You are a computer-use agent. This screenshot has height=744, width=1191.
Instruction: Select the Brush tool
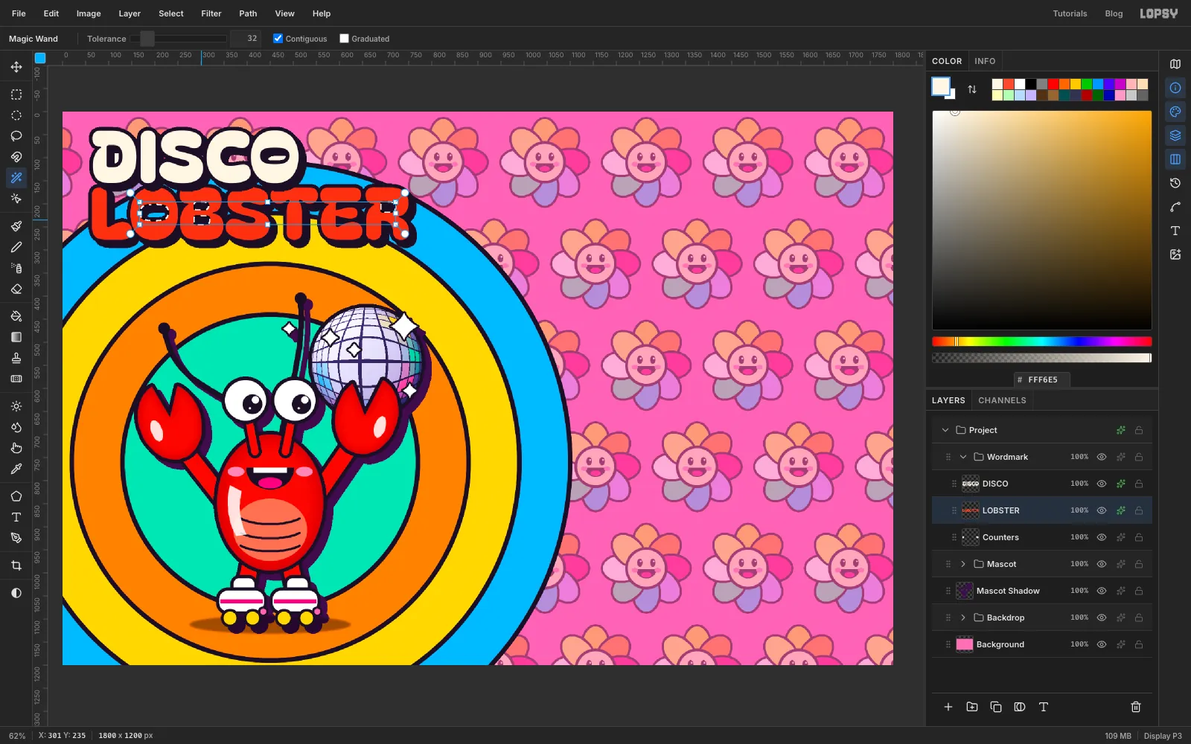(x=16, y=226)
